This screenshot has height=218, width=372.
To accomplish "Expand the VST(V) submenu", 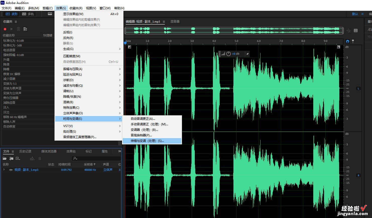I will (x=89, y=126).
